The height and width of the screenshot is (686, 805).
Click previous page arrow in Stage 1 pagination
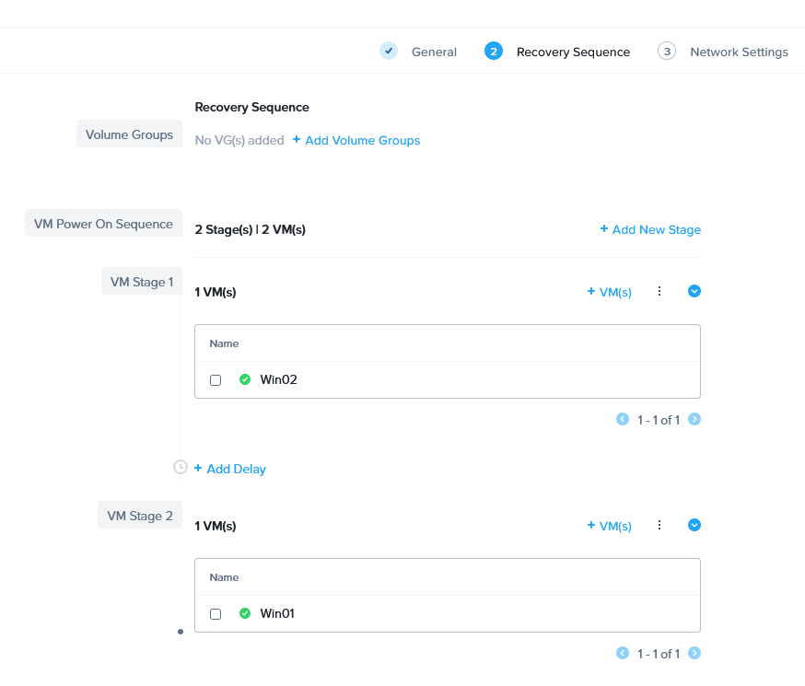coord(623,419)
